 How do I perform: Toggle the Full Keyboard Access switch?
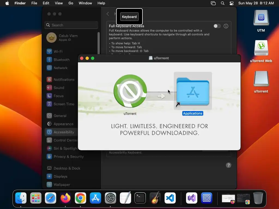point(217,26)
